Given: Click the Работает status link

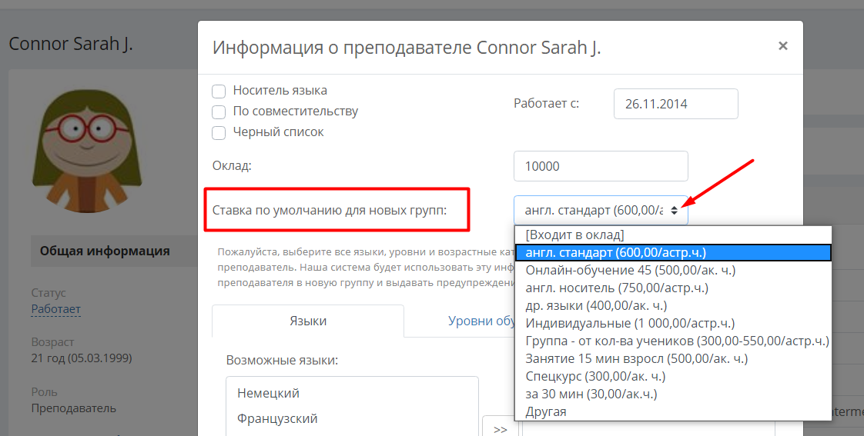Looking at the screenshot, I should click(x=55, y=309).
